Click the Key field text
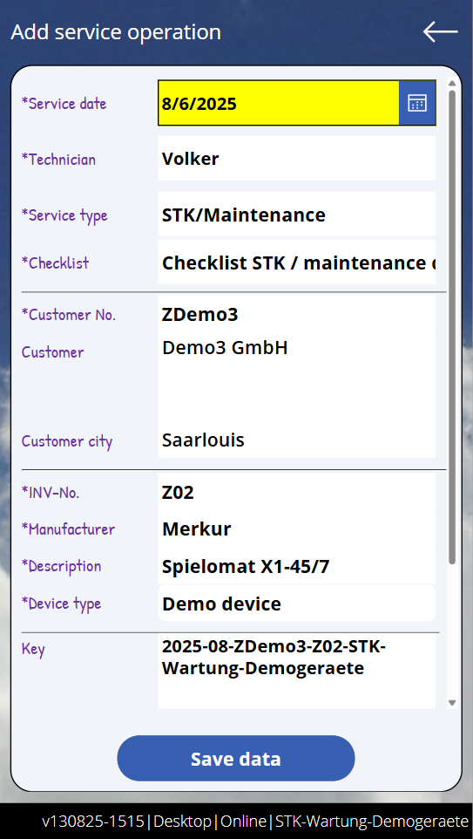The image size is (473, 839). 274,657
